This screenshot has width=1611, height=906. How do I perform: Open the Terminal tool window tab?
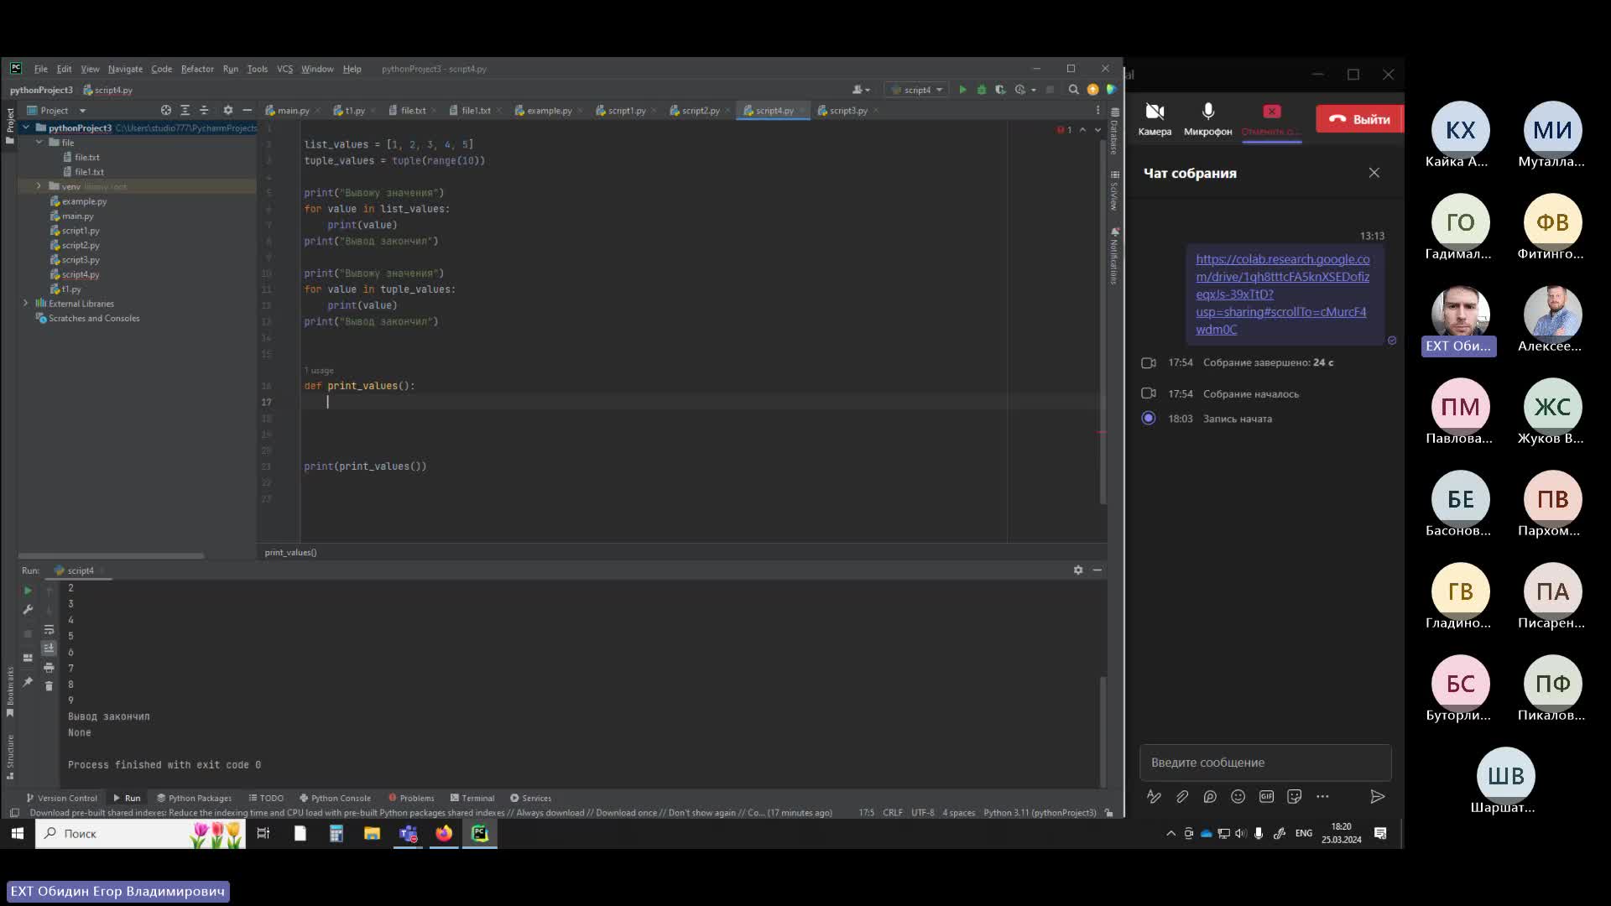(x=472, y=798)
